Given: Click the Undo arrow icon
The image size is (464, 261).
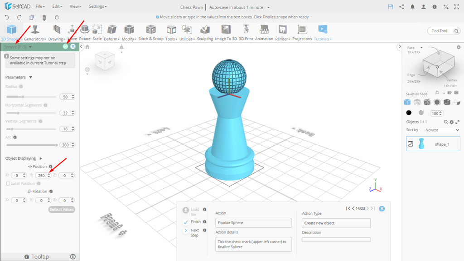Looking at the screenshot, I should pos(7,17).
